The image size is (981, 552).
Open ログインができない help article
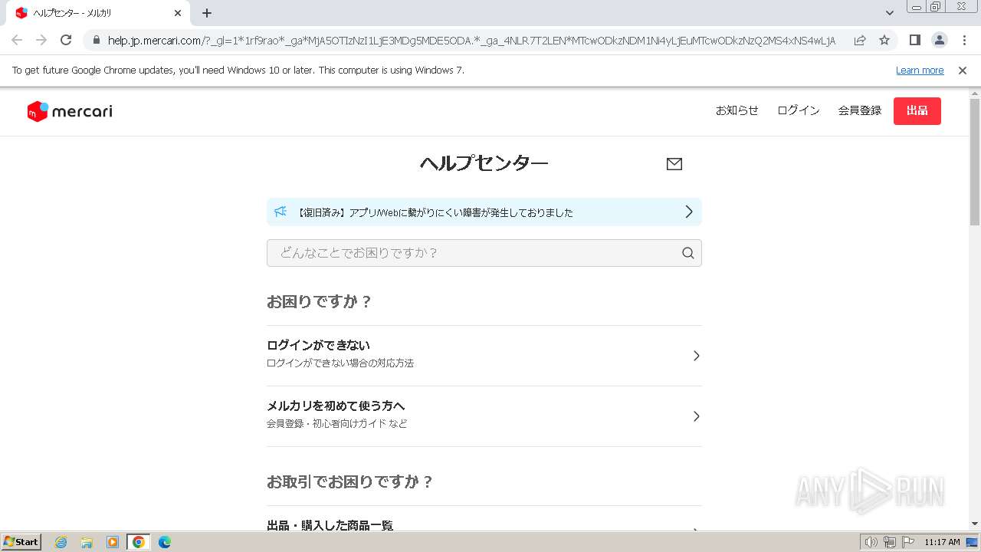pyautogui.click(x=484, y=356)
